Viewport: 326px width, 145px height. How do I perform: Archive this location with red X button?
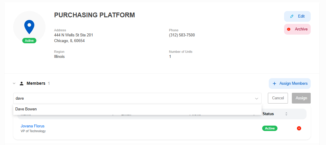click(x=297, y=29)
